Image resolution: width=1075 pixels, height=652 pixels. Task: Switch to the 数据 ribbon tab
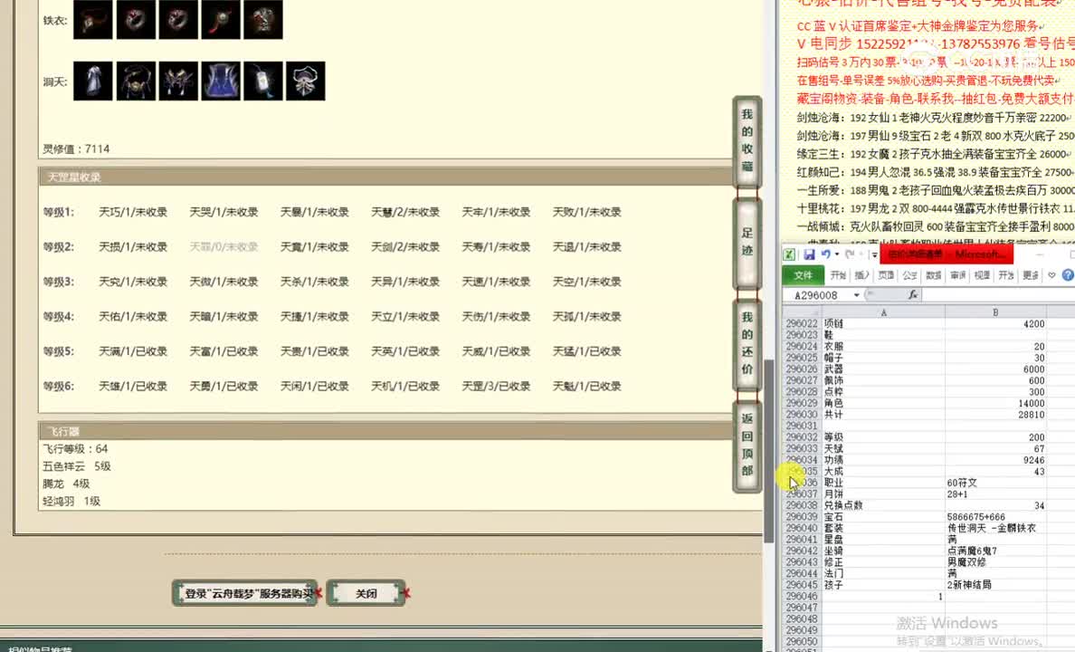(x=936, y=274)
